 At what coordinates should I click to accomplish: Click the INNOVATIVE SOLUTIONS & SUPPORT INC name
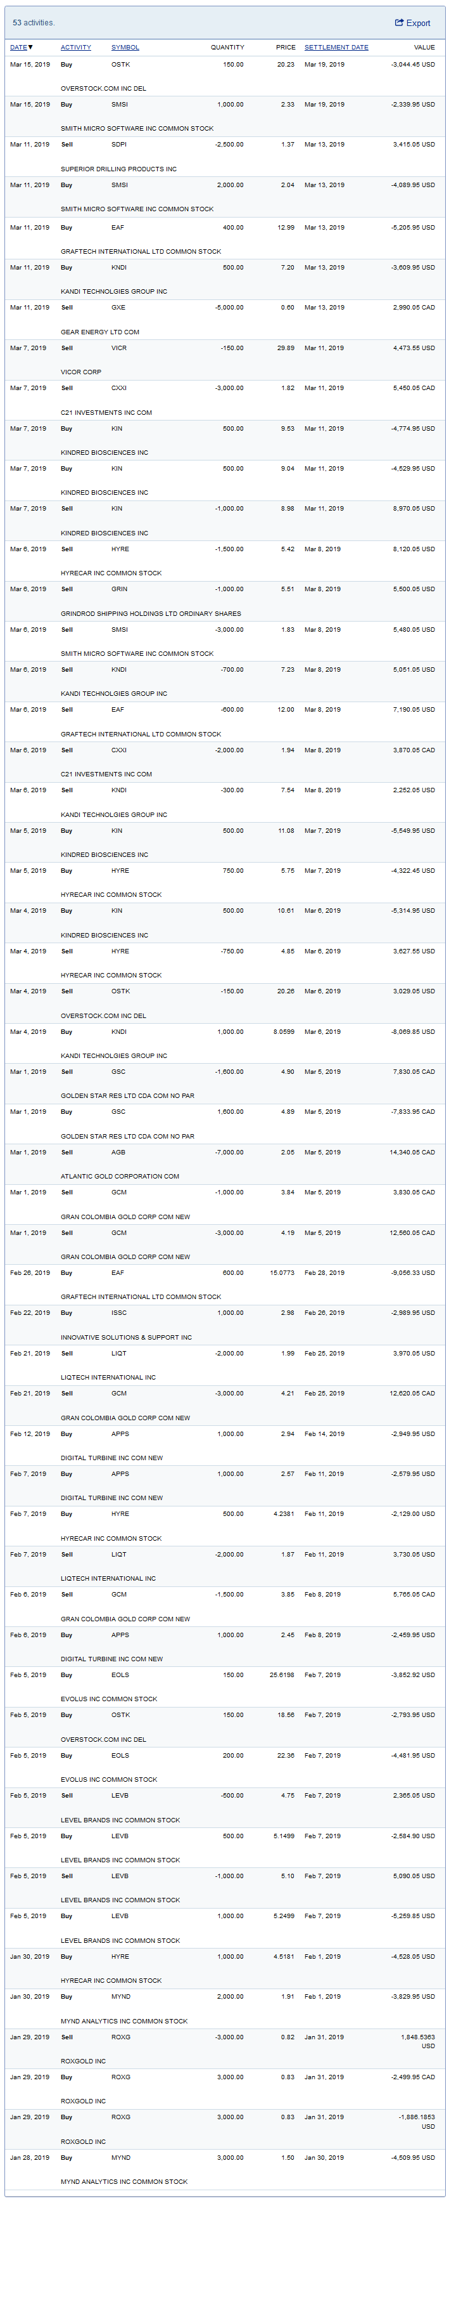(x=126, y=1337)
